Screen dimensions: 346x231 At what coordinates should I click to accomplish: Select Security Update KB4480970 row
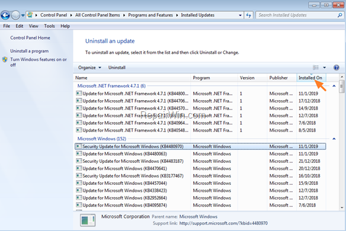[200, 146]
